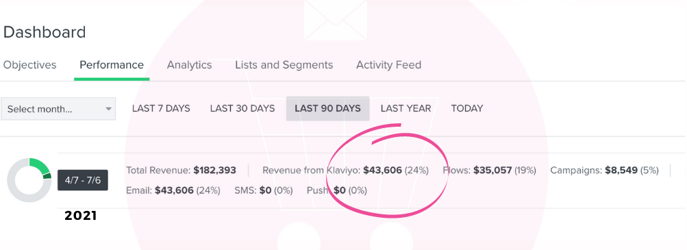Viewport: 687px width, 250px height.
Task: Switch to the Objectives tab
Action: [x=29, y=65]
